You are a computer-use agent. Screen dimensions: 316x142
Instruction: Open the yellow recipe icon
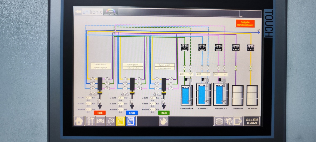[x=121, y=121]
